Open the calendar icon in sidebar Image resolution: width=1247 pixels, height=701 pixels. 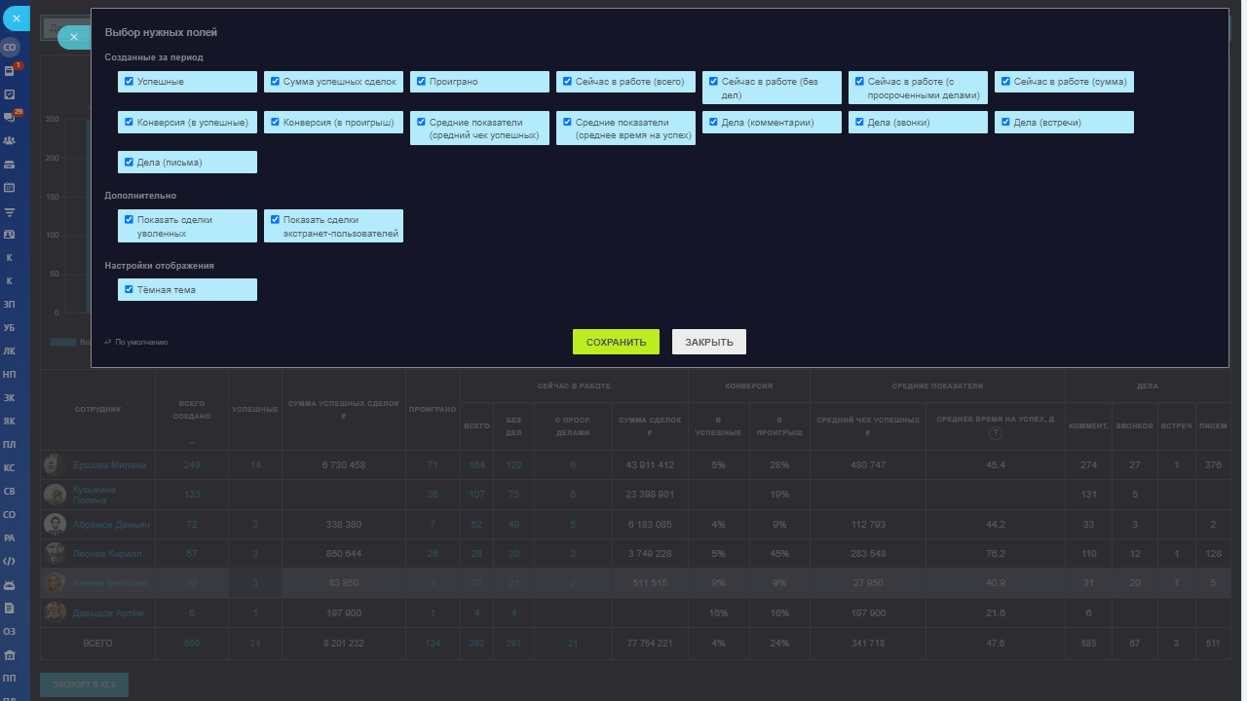pos(10,187)
